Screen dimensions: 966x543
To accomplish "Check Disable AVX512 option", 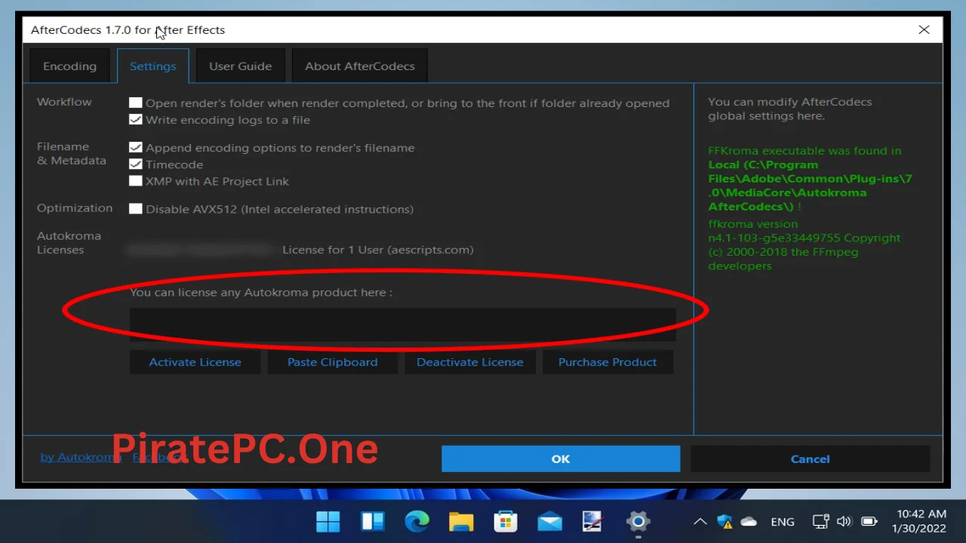I will (136, 208).
